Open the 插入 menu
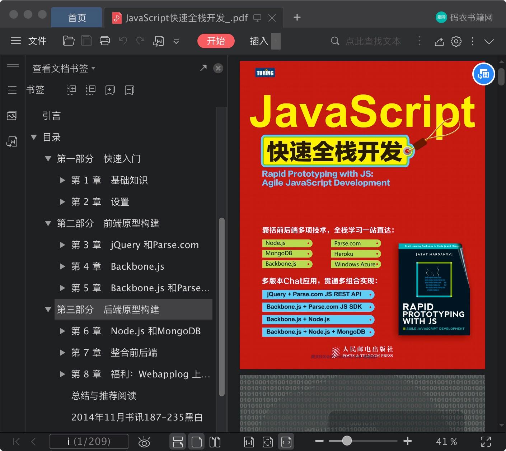 pyautogui.click(x=258, y=41)
